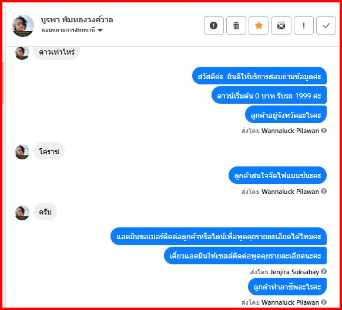Screen dimensions: 342x310
Task: Click help icon under ลูกค้าสนใจจัดไฟแนนซ์นะคะ message
Action: click(324, 191)
